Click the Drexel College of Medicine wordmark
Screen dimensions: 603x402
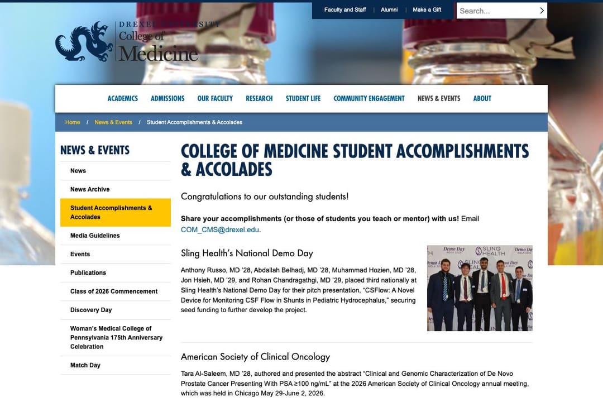point(169,41)
